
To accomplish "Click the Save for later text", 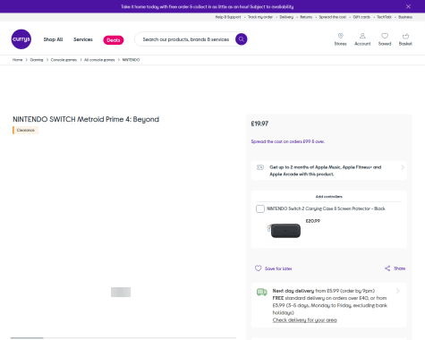I will point(278,268).
